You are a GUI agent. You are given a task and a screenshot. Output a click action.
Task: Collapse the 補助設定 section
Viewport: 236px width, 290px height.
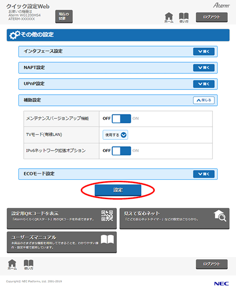click(204, 100)
